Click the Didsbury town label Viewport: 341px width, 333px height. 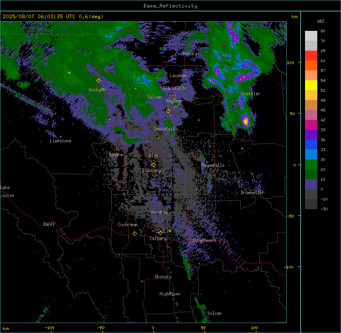pos(152,170)
